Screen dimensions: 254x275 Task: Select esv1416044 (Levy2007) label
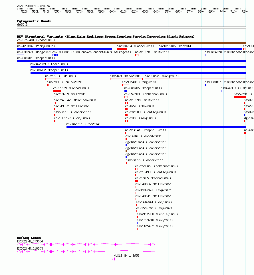click(154, 202)
